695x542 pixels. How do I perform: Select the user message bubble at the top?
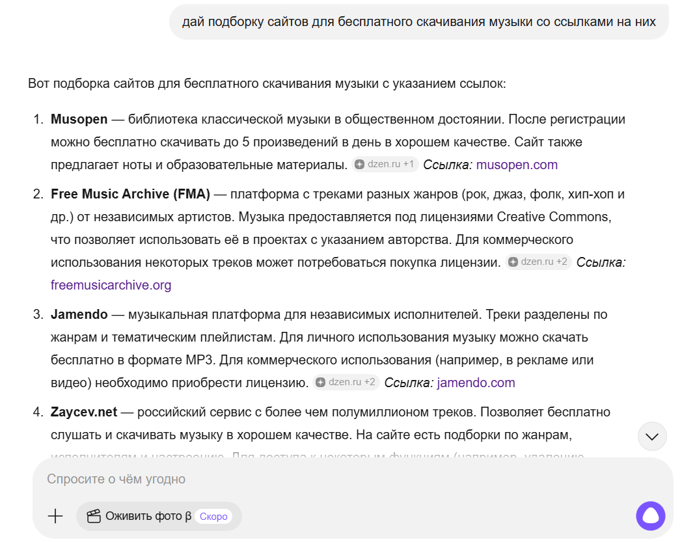(x=418, y=21)
